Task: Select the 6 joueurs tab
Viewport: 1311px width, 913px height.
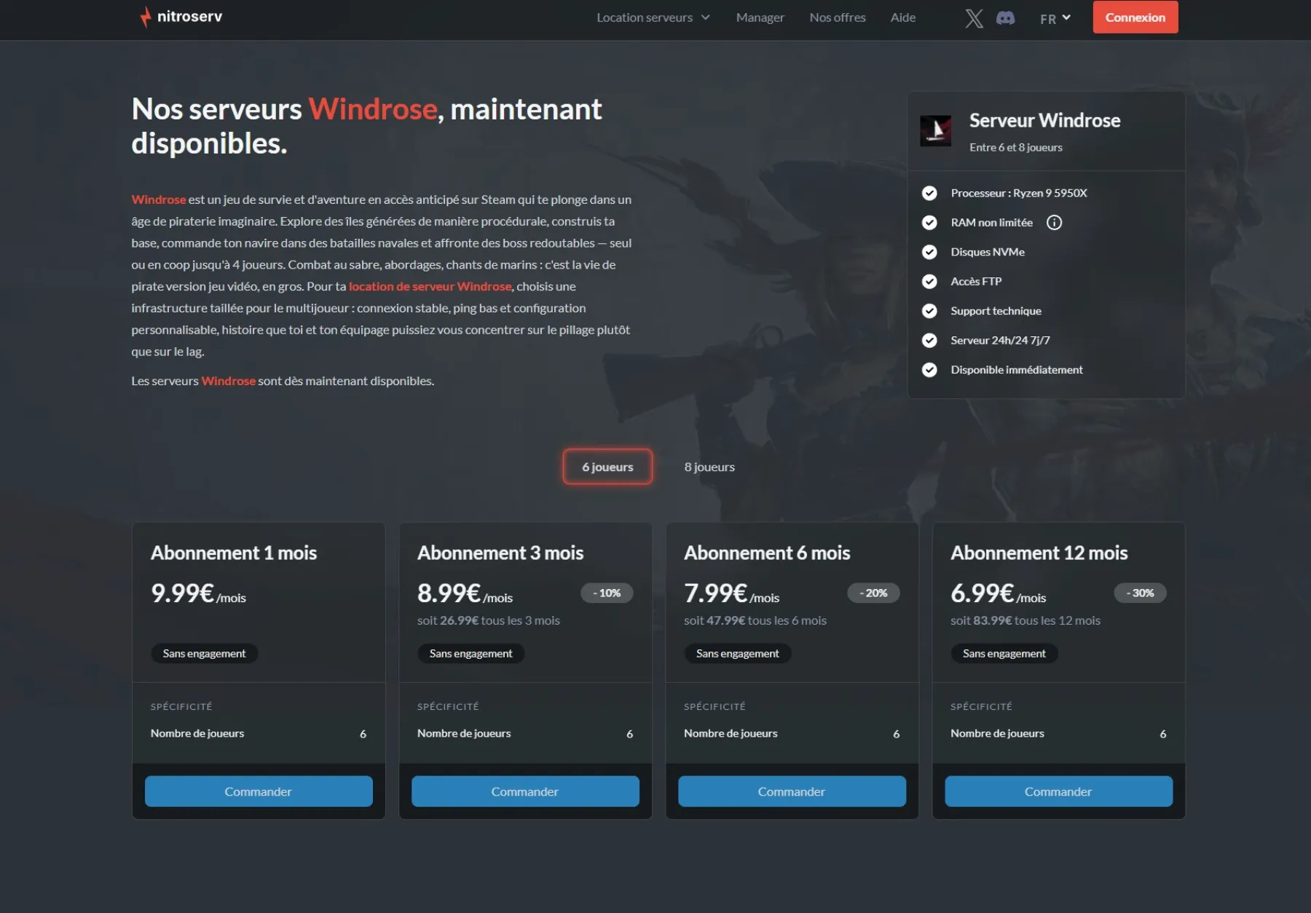Action: pyautogui.click(x=607, y=467)
